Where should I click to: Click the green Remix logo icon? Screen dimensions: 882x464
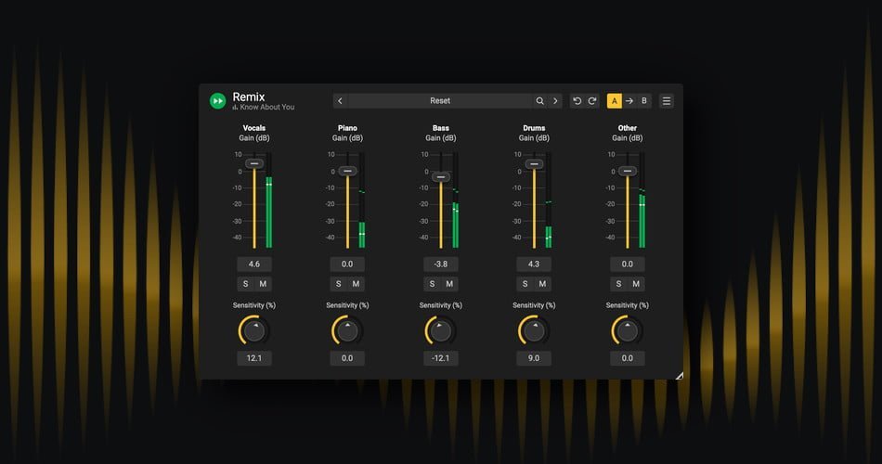coord(217,101)
